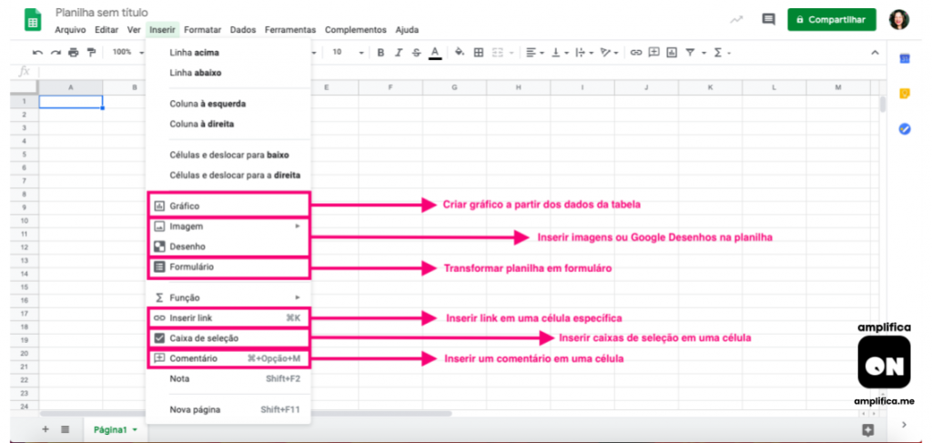932x443 pixels.
Task: Toggle strikethrough formatting
Action: coord(416,53)
